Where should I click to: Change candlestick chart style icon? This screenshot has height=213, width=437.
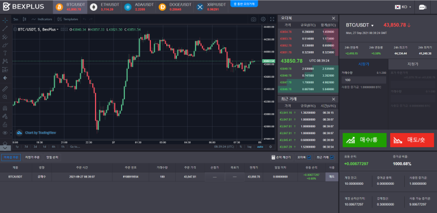coord(24,19)
